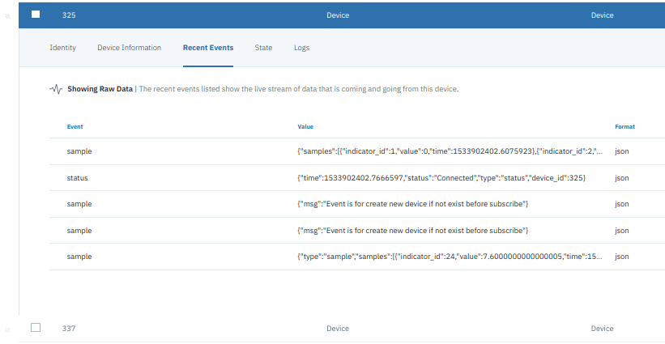Select the Recent Events tab
Screen dimensions: 665x344
pyautogui.click(x=208, y=48)
